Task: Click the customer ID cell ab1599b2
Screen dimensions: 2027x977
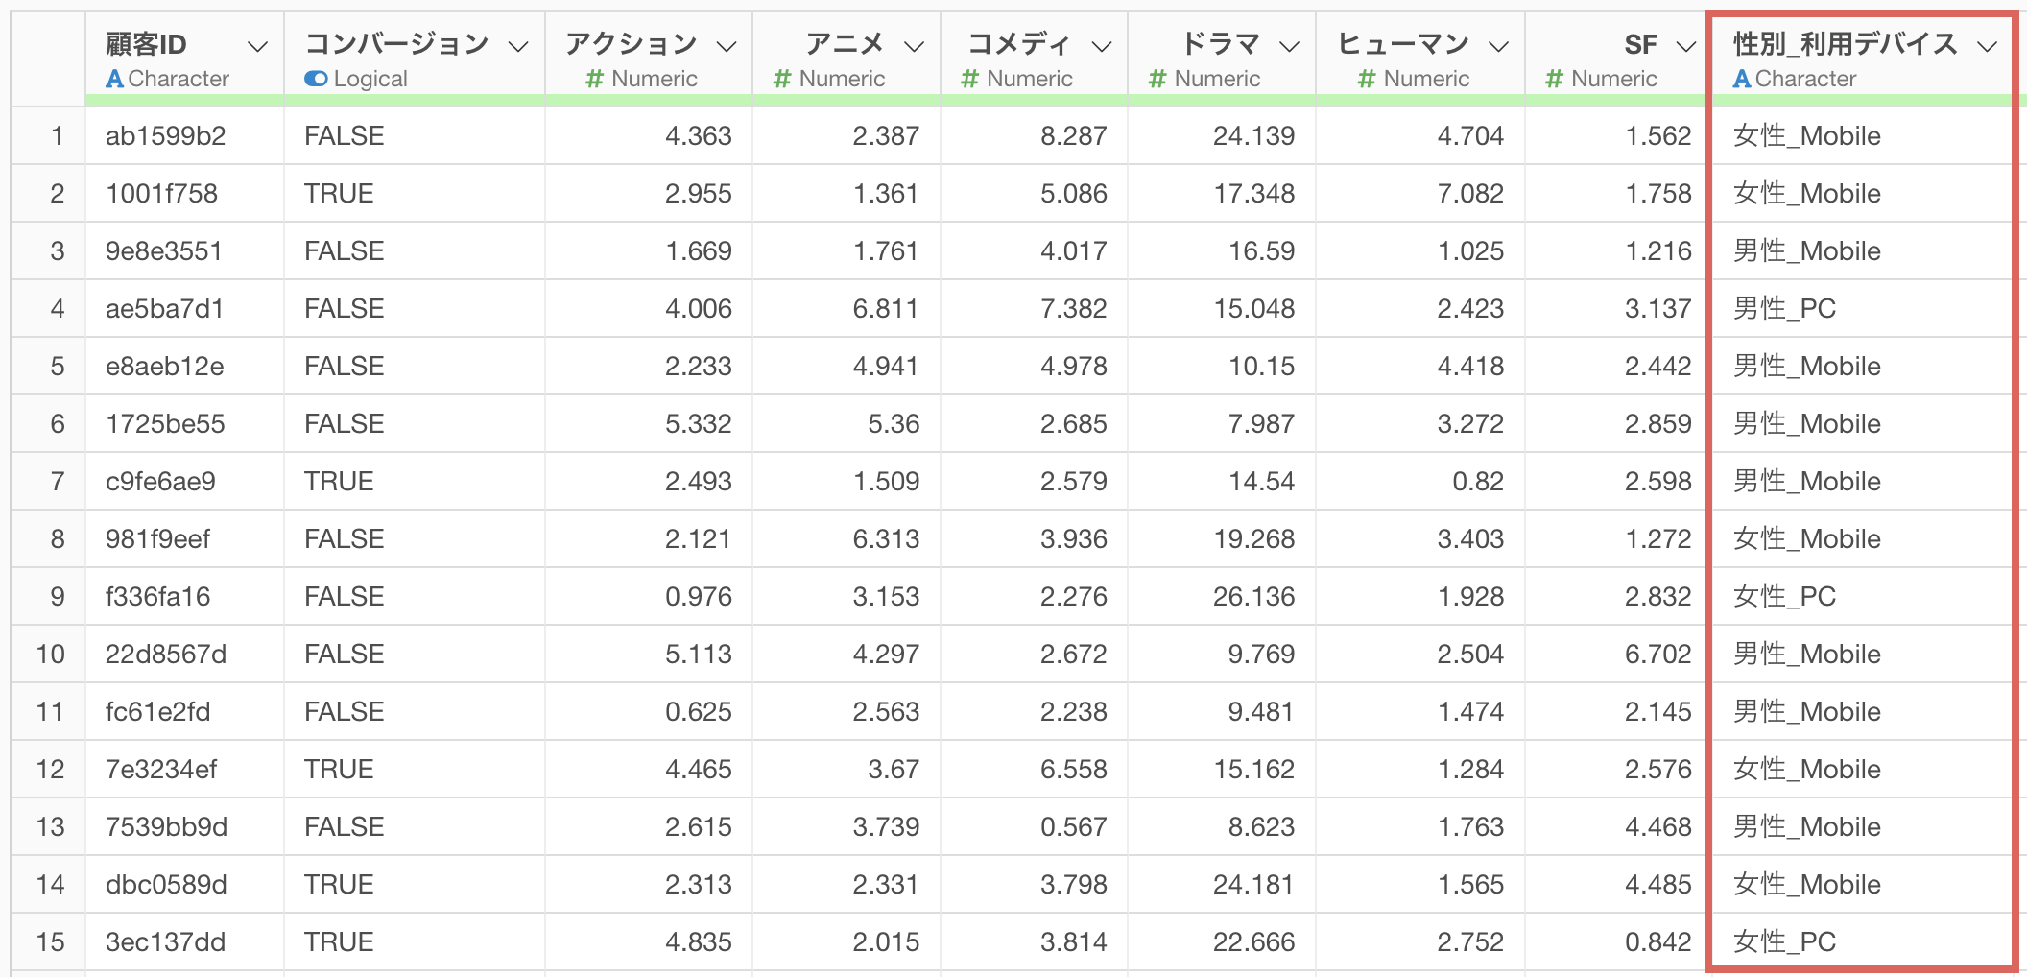Action: coord(166,136)
